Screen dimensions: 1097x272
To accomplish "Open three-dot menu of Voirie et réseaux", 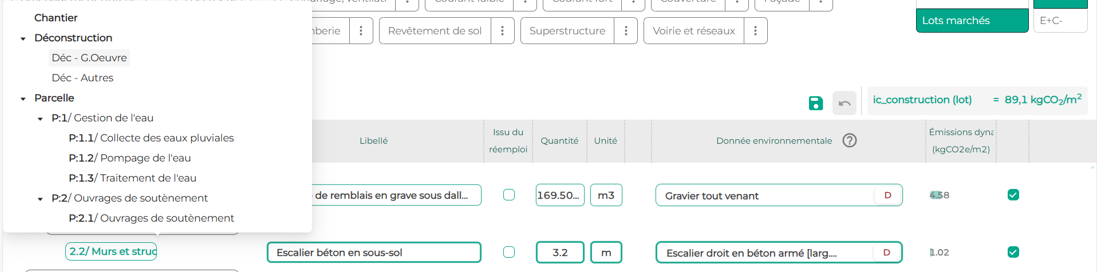I will (x=755, y=31).
